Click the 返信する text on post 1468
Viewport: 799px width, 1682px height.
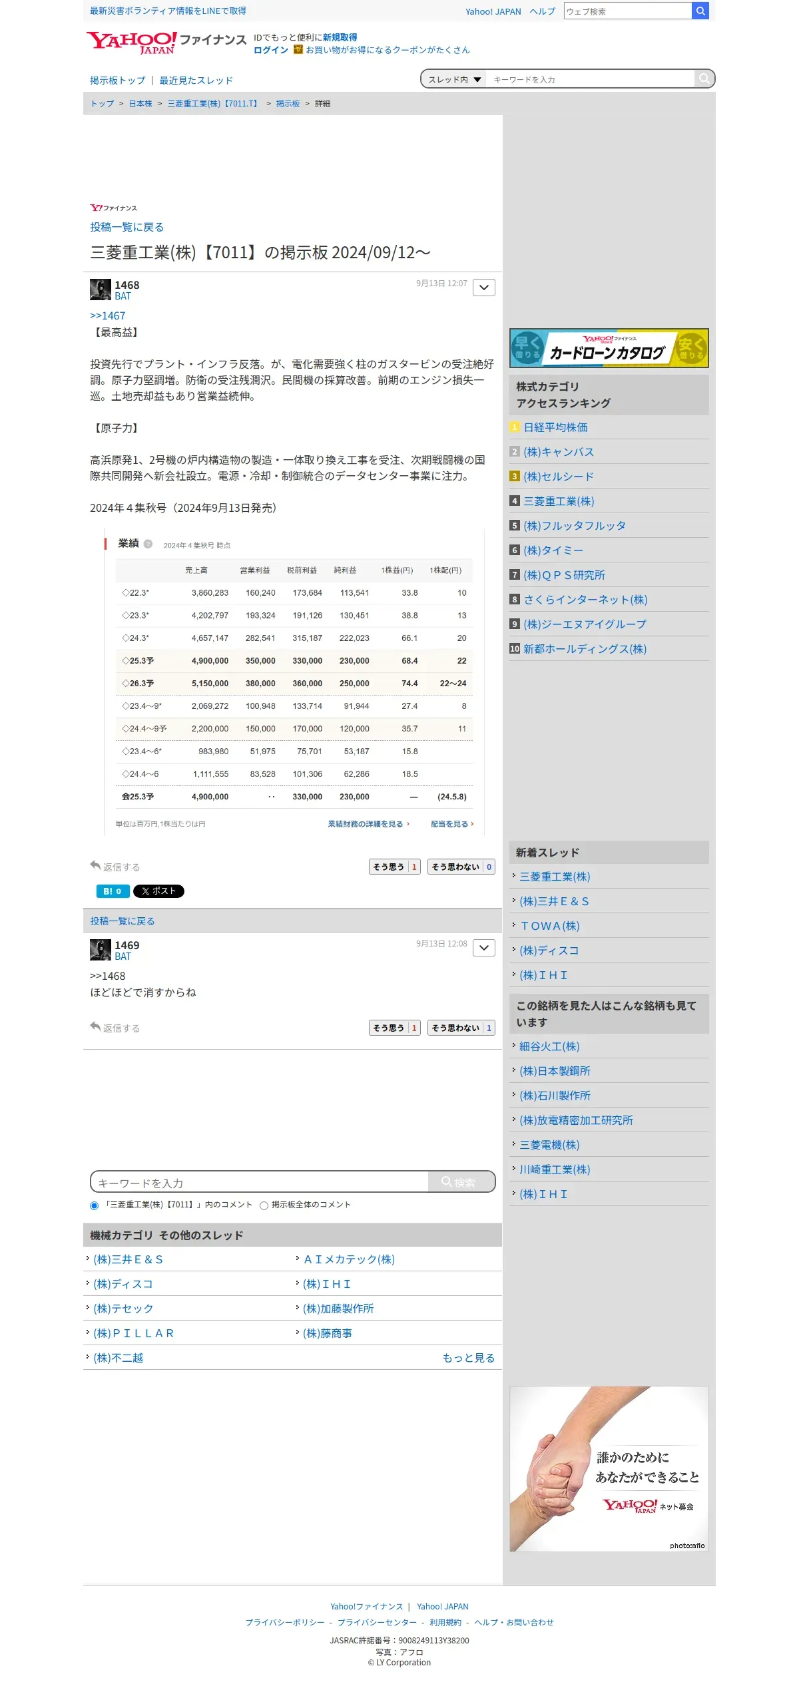coord(121,867)
